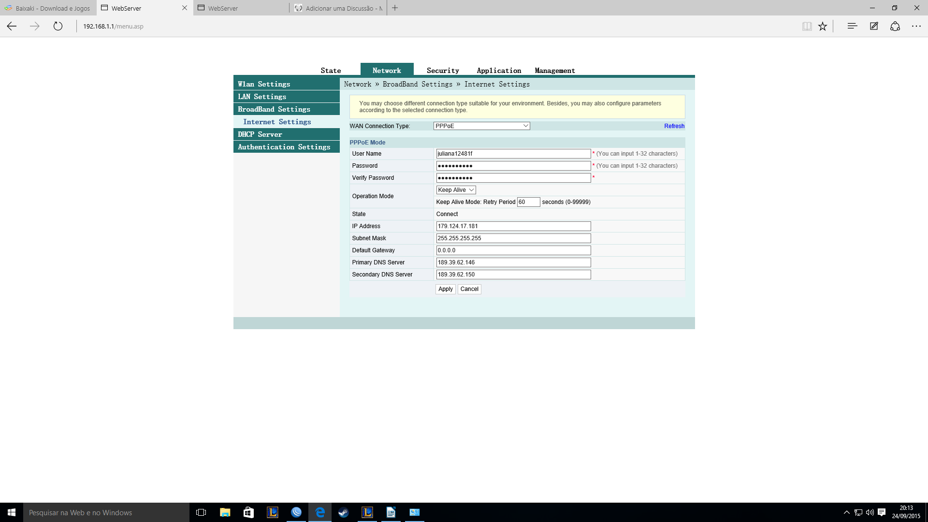Open File Explorer from taskbar

click(x=225, y=512)
